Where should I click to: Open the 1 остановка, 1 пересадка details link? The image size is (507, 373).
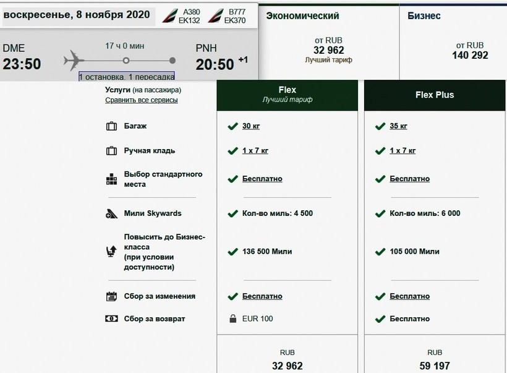click(126, 77)
